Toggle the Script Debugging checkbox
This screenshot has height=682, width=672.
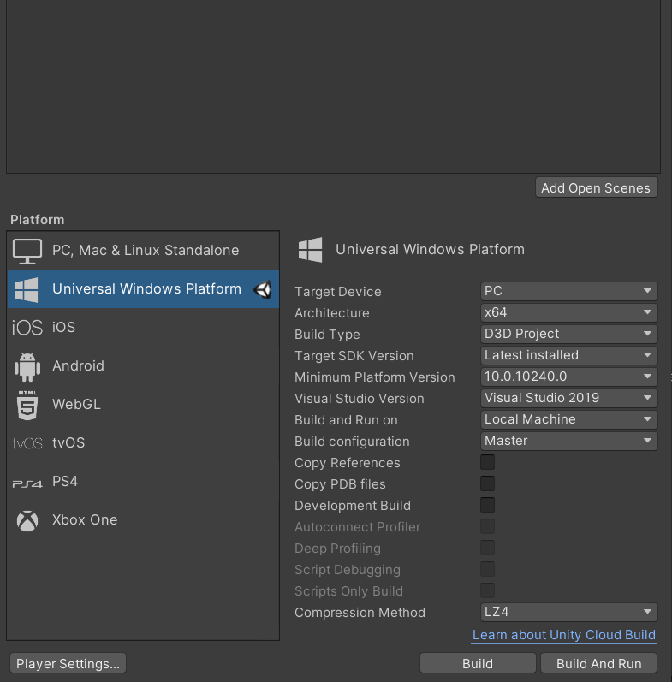(x=487, y=569)
